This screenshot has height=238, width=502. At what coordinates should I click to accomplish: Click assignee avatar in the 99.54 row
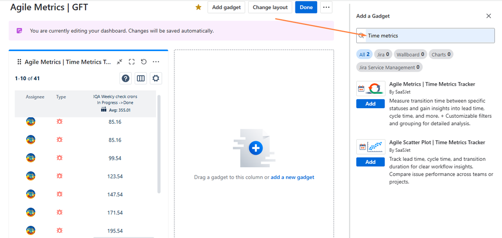point(31,158)
